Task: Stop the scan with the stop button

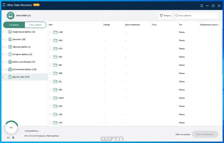Action: [x=13, y=138]
